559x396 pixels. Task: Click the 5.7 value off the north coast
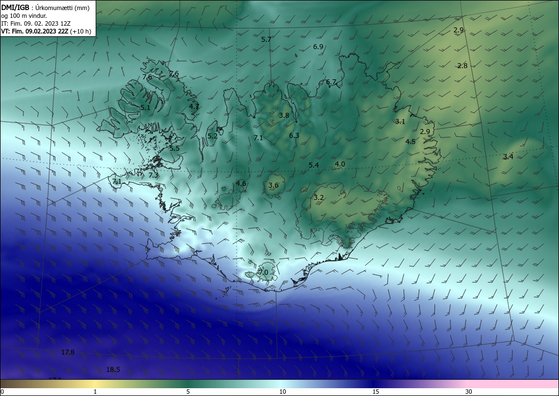[266, 40]
